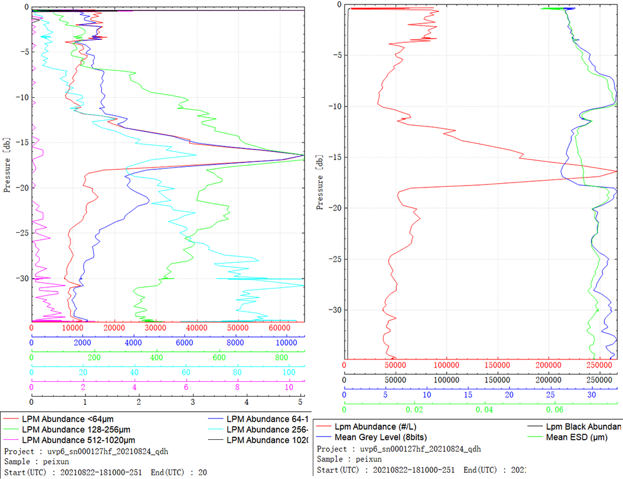623x479 pixels.
Task: Click the 'LPM Abundance 512-1020µm' legend label
Action: point(78,440)
